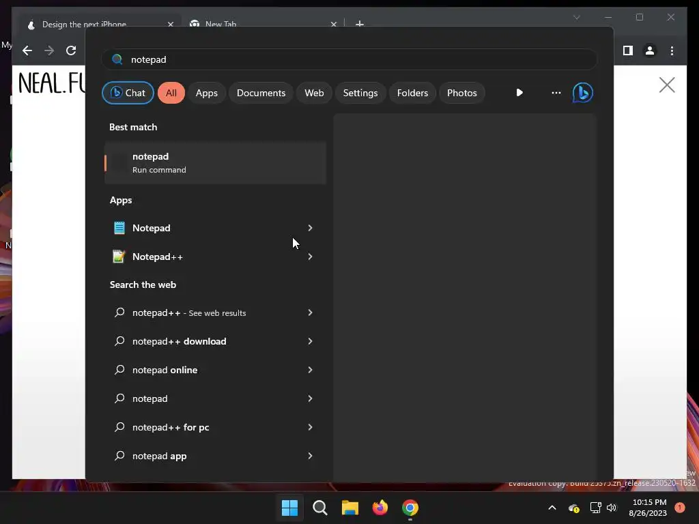Screen dimensions: 699x524
Task: Close the Neal.fun page overlay X
Action: (667, 85)
